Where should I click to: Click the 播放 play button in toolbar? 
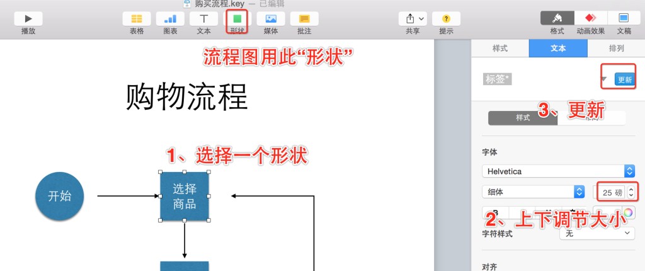click(28, 19)
